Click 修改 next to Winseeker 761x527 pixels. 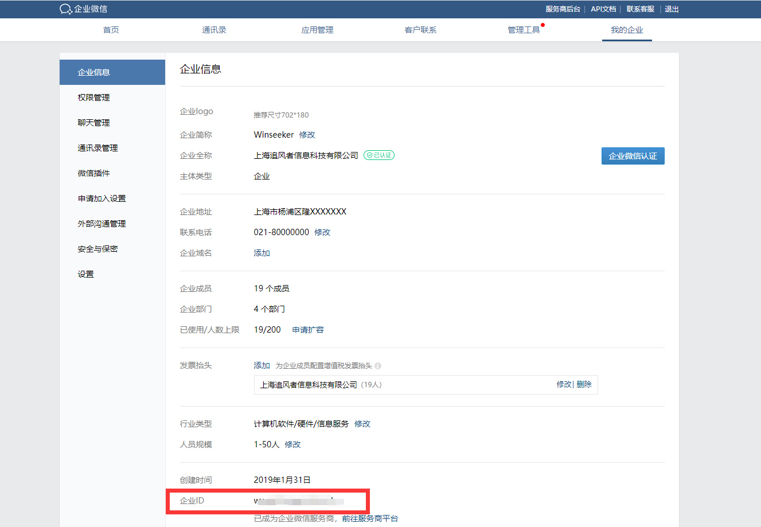(307, 135)
